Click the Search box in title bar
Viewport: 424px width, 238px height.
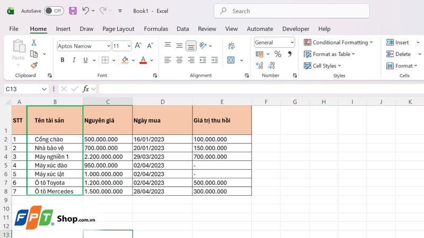(291, 11)
